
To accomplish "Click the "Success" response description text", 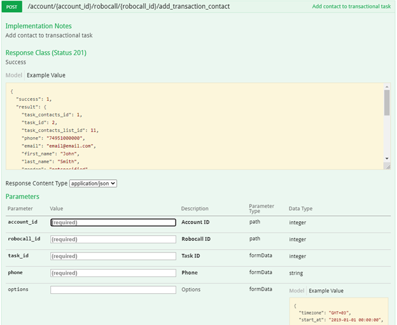I will [16, 62].
